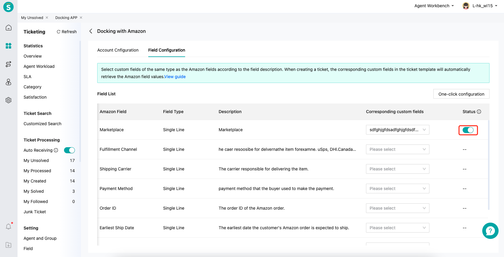Screen dimensions: 504x257
Task: Click the sidebar vertical scrollbar
Action: [80, 101]
